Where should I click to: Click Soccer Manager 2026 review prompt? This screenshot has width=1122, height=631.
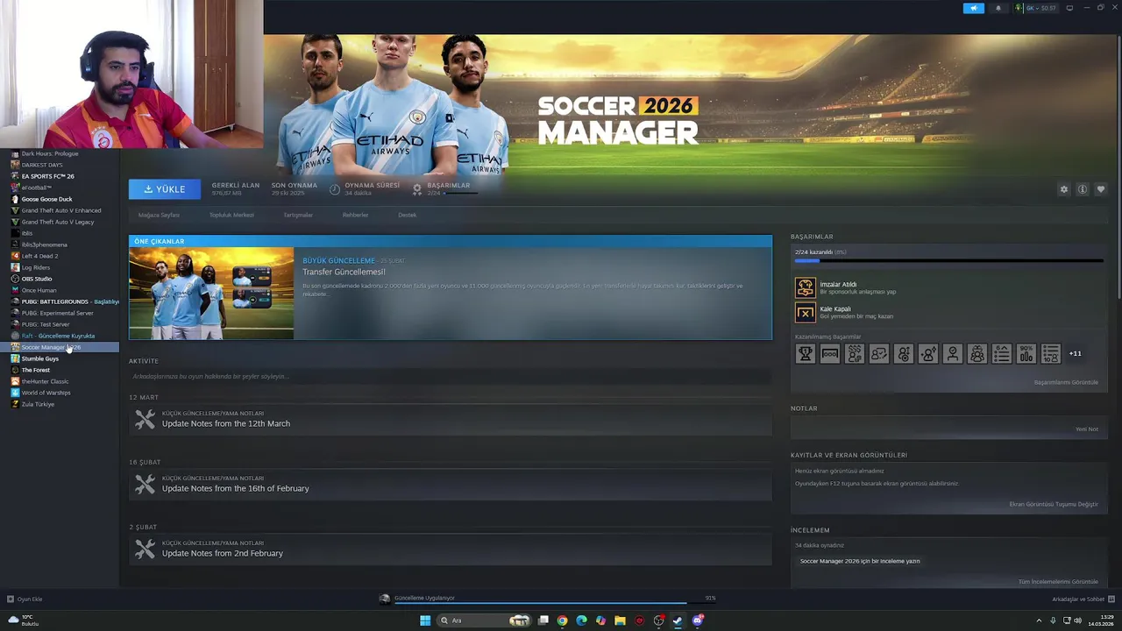pyautogui.click(x=860, y=561)
